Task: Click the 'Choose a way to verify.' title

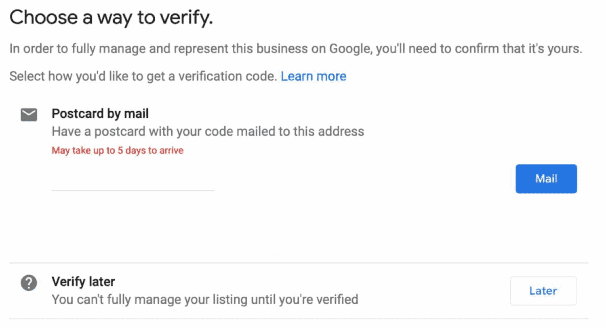Action: pos(111,17)
